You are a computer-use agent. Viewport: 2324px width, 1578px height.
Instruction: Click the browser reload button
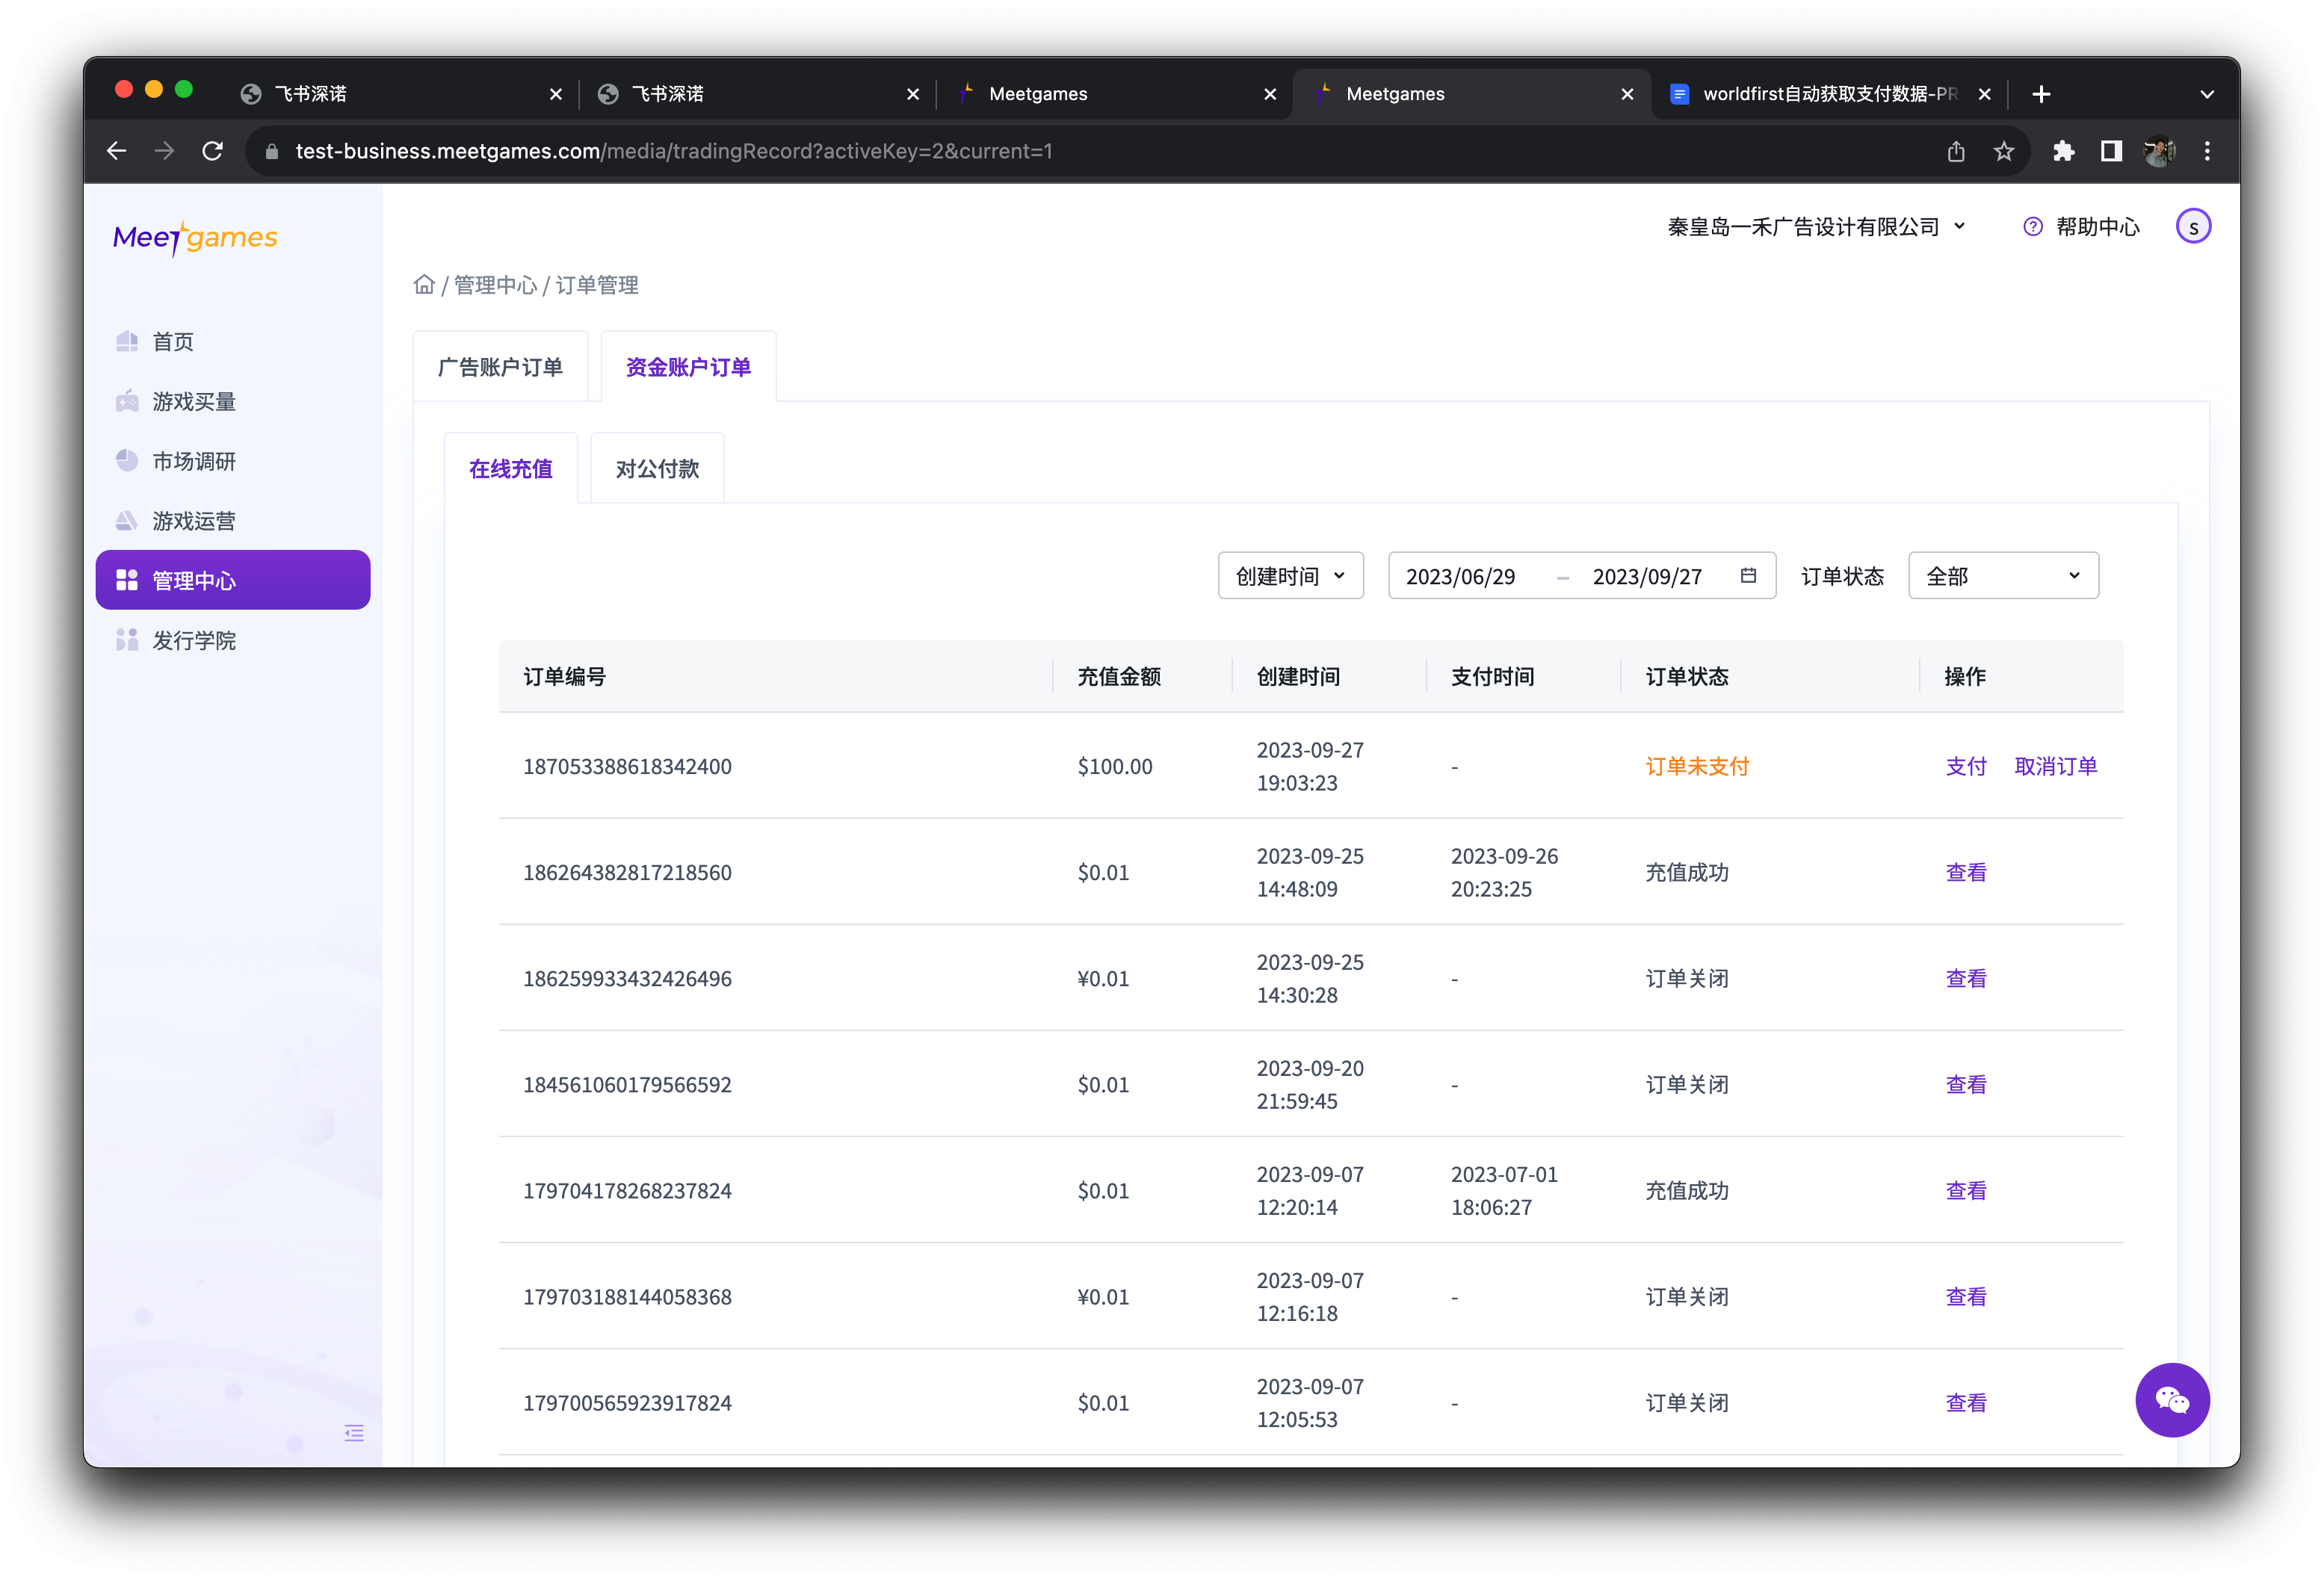tap(213, 151)
